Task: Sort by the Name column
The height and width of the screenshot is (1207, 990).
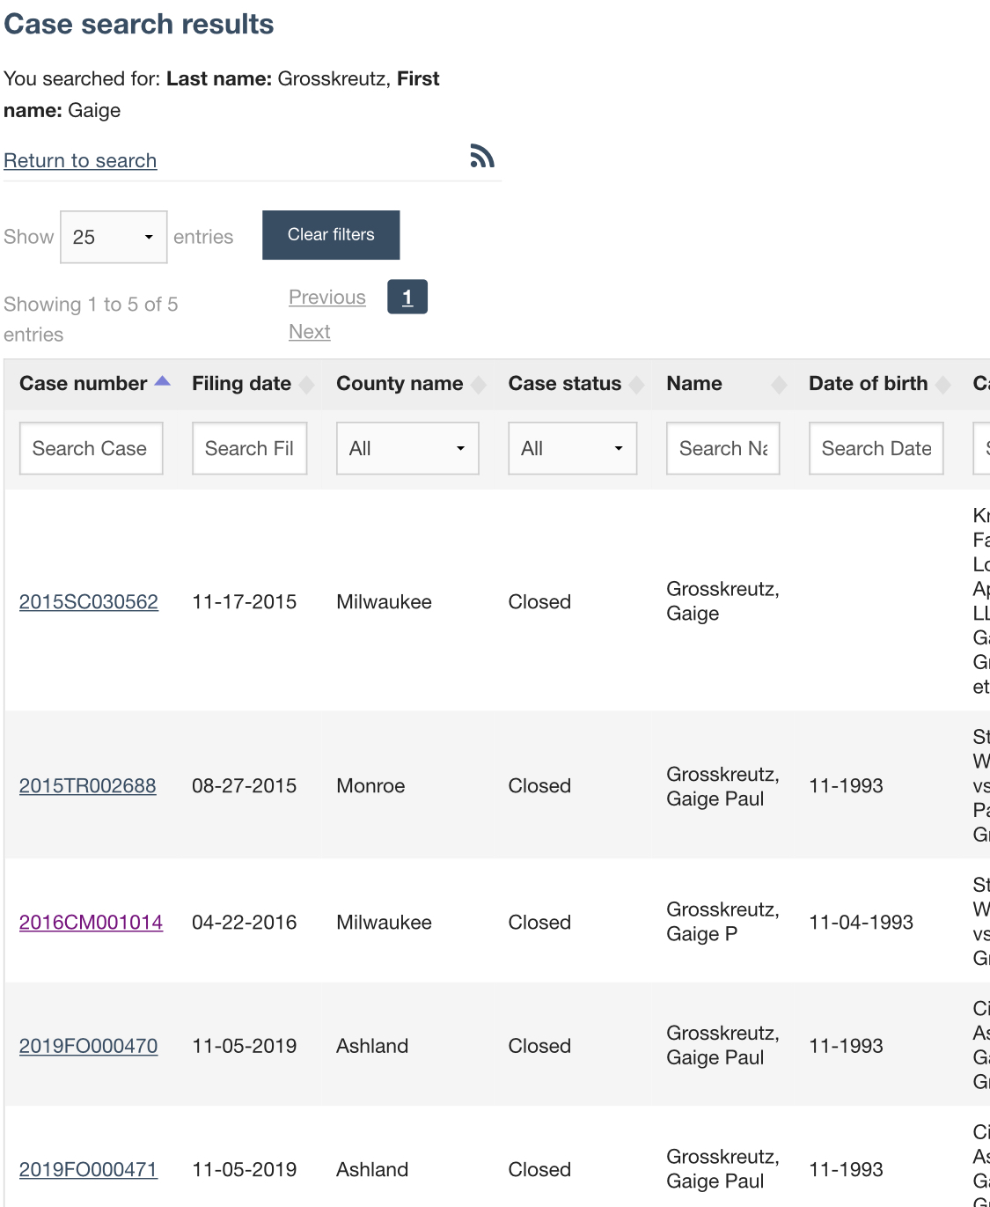Action: click(779, 384)
